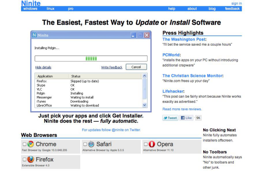Check the Safari checkbox
This screenshot has width=254, height=173.
click(x=85, y=144)
